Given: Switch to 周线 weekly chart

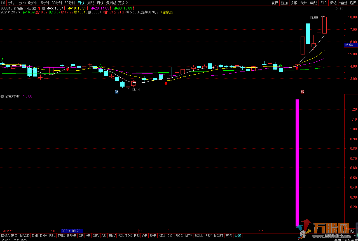Looking at the screenshot, I should pos(91,3).
